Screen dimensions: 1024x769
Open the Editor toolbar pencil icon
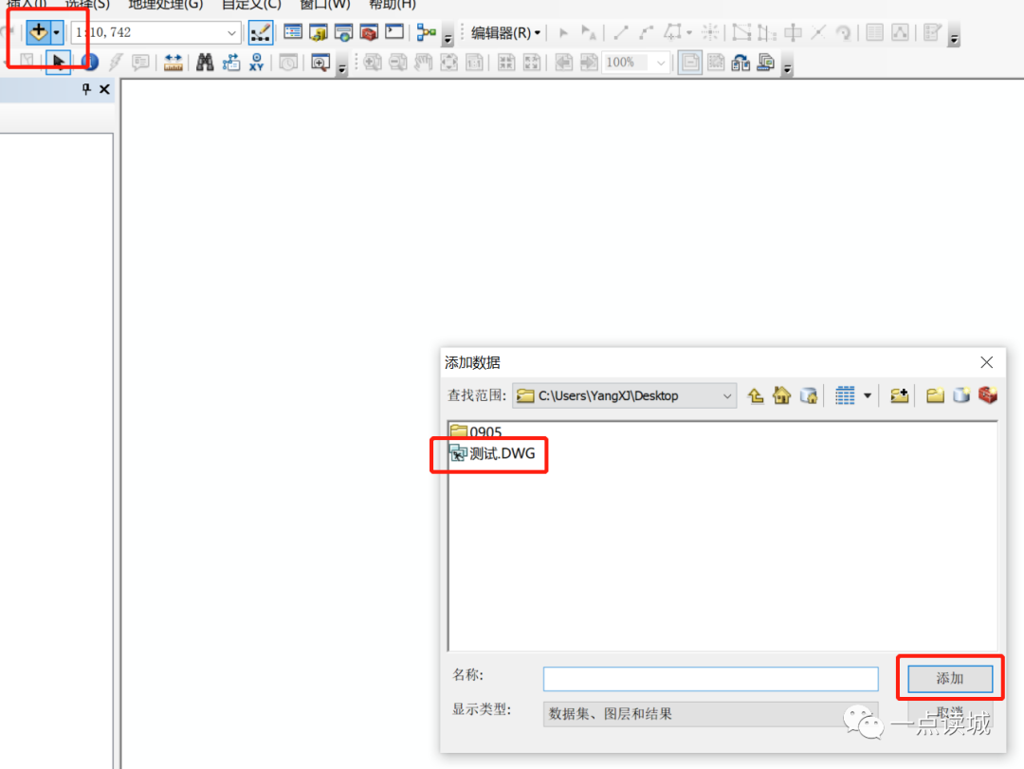[x=260, y=32]
